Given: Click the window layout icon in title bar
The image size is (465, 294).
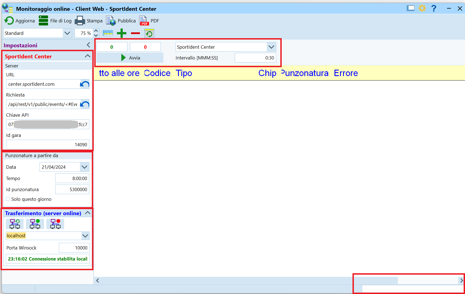Looking at the screenshot, I should pyautogui.click(x=411, y=8).
